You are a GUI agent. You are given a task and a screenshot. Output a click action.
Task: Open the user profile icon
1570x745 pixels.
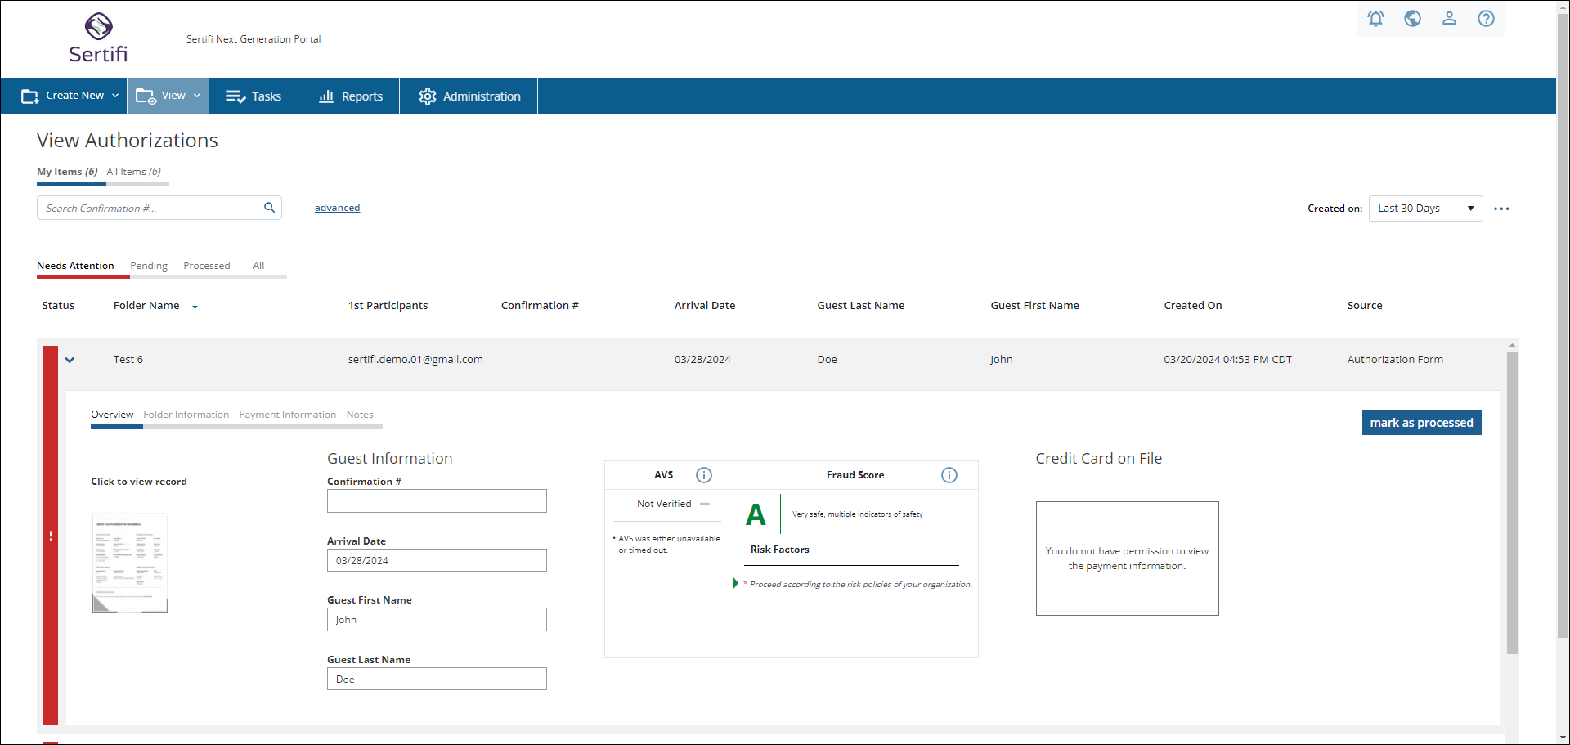coord(1449,18)
